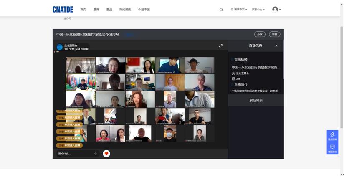Click the 说点什么 chat input field

[x=74, y=154]
